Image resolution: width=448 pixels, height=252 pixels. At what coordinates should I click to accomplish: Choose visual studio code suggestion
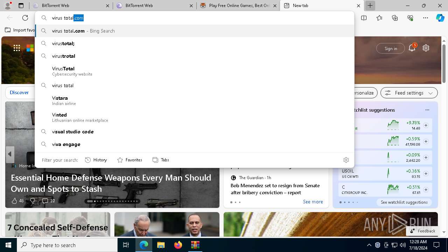click(195, 132)
